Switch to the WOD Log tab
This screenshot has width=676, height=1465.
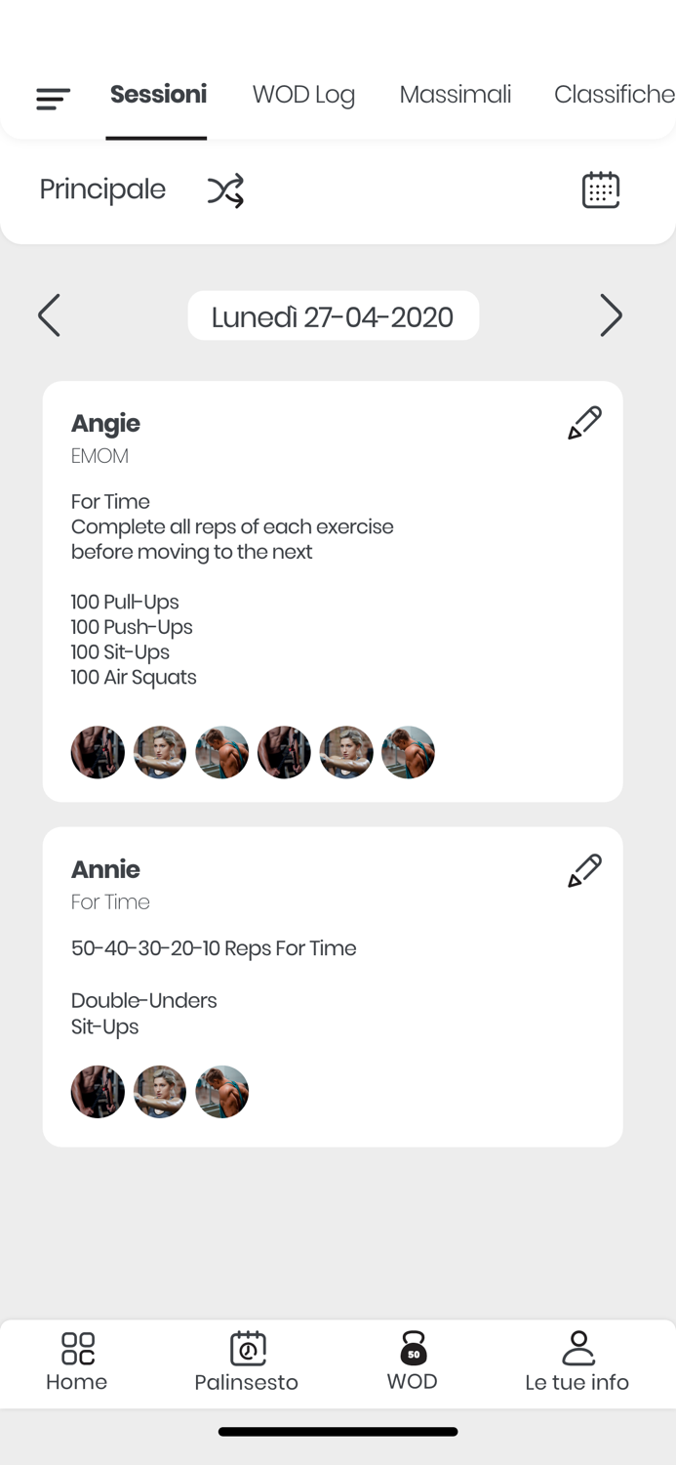303,95
